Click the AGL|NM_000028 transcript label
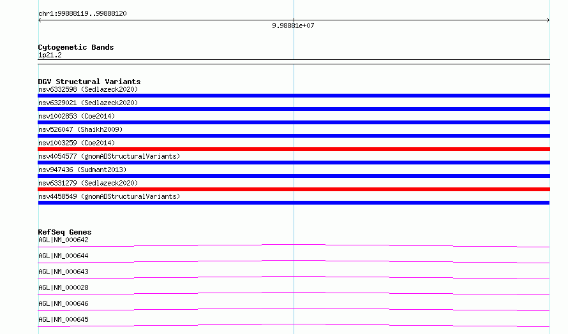Viewport: 568px width, 334px height. coord(63,287)
